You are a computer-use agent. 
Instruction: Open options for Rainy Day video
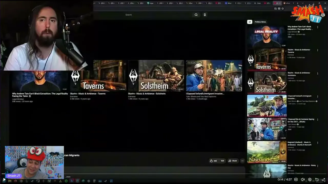click(318, 166)
